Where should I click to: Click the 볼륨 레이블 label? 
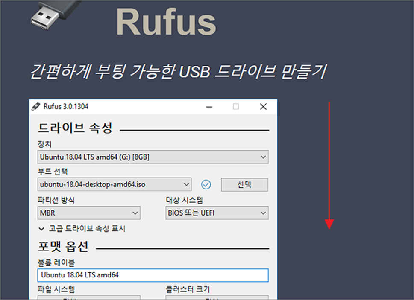click(x=56, y=262)
